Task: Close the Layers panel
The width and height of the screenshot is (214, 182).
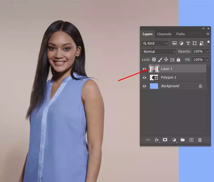Action: [x=208, y=28]
